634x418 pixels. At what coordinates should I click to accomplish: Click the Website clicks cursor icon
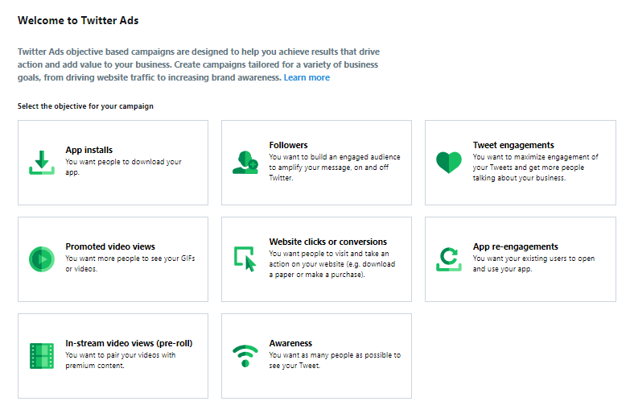(245, 259)
